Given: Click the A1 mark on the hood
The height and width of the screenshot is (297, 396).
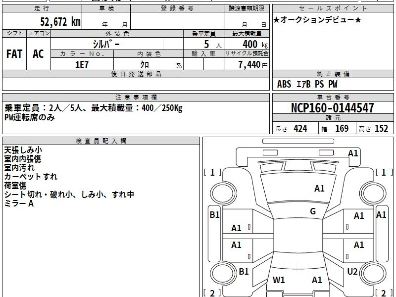Looking at the screenshot, I should 319,188.
